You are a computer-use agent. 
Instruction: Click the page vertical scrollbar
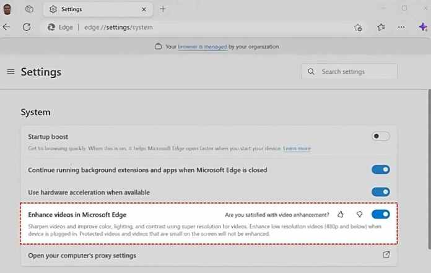click(429, 170)
